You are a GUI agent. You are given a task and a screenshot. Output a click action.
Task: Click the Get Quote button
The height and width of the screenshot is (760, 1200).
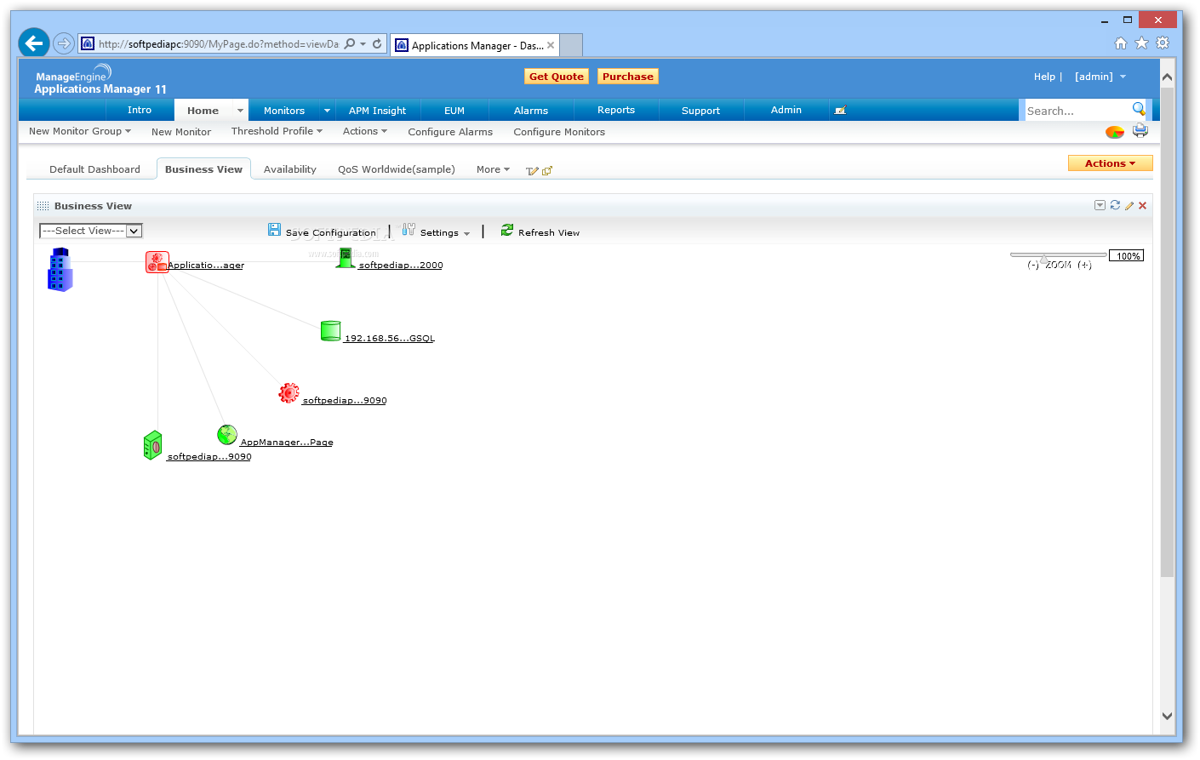point(557,77)
